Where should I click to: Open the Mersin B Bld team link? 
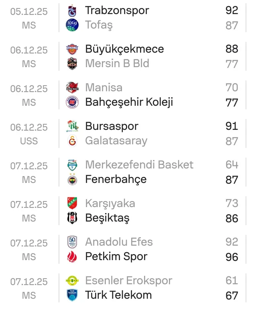pyautogui.click(x=117, y=64)
